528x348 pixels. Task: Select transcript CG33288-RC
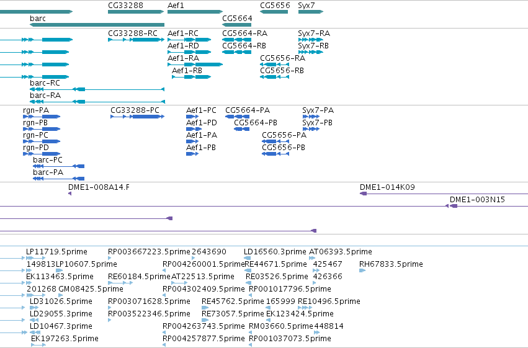pyautogui.click(x=133, y=33)
